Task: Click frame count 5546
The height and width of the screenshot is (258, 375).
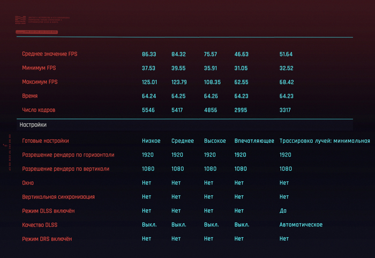Action: pyautogui.click(x=148, y=110)
